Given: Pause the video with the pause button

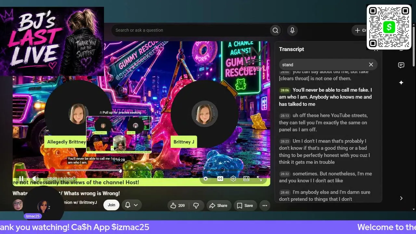Looking at the screenshot, I should click(x=21, y=178).
